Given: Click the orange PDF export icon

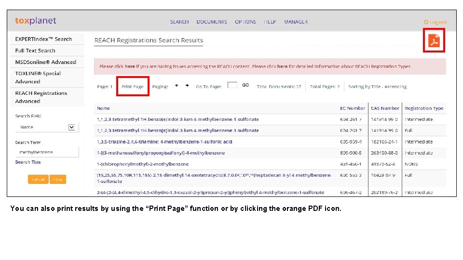Looking at the screenshot, I should [x=434, y=40].
